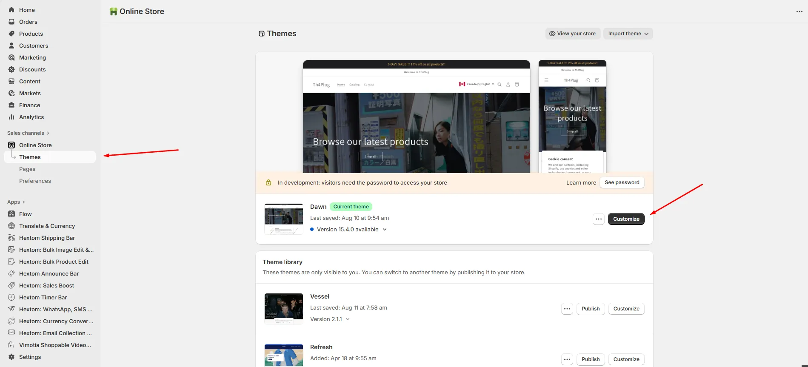Expand the Apps section chevron
This screenshot has height=367, width=808.
(23, 202)
